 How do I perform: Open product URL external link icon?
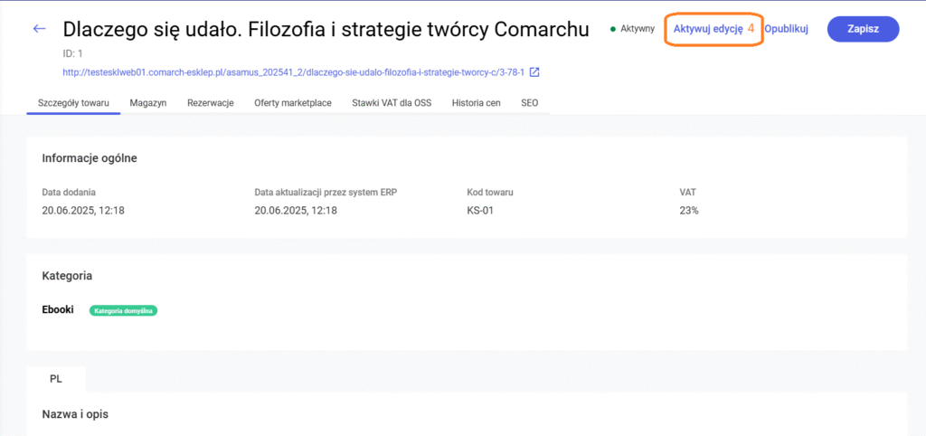click(x=534, y=72)
